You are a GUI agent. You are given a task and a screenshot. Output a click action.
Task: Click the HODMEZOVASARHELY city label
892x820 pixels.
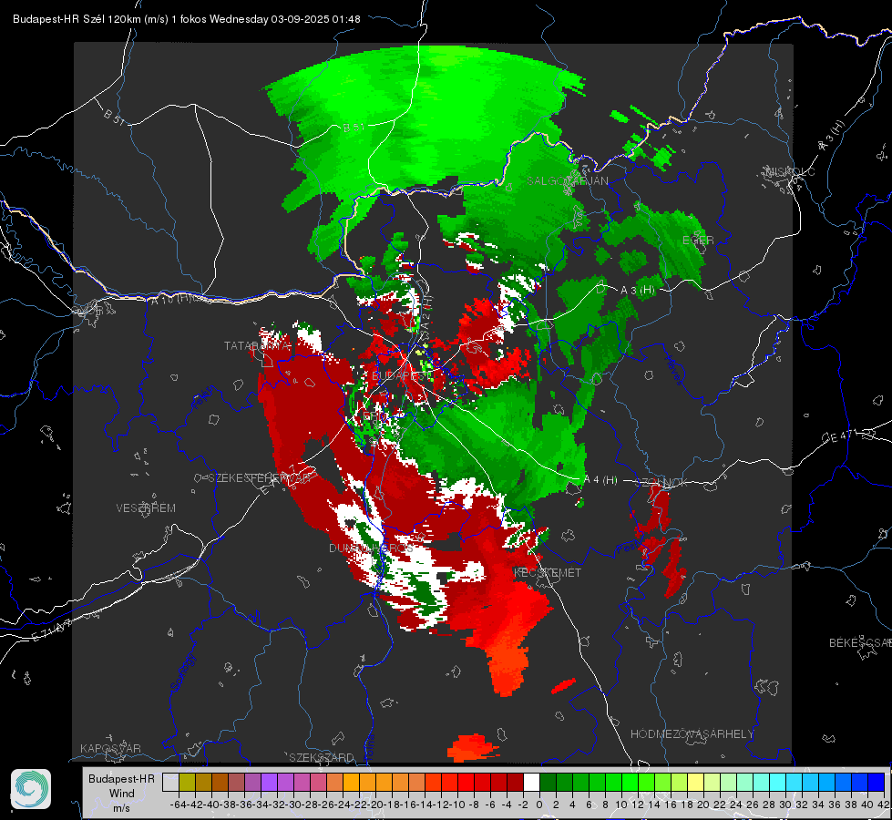point(692,734)
